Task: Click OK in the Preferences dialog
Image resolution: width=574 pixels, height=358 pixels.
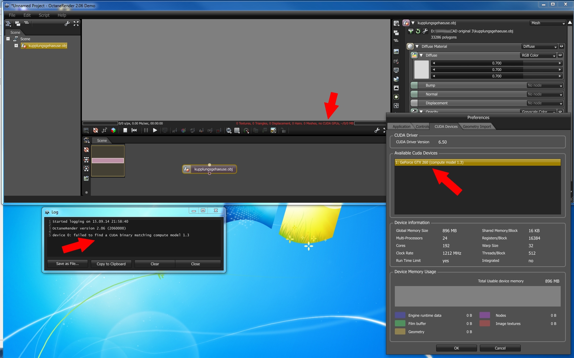Action: (x=457, y=348)
